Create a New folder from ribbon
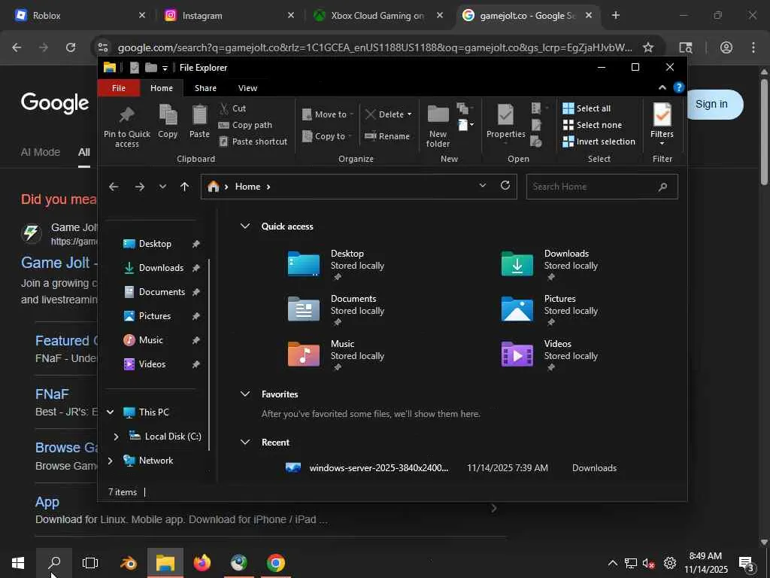 pyautogui.click(x=438, y=124)
